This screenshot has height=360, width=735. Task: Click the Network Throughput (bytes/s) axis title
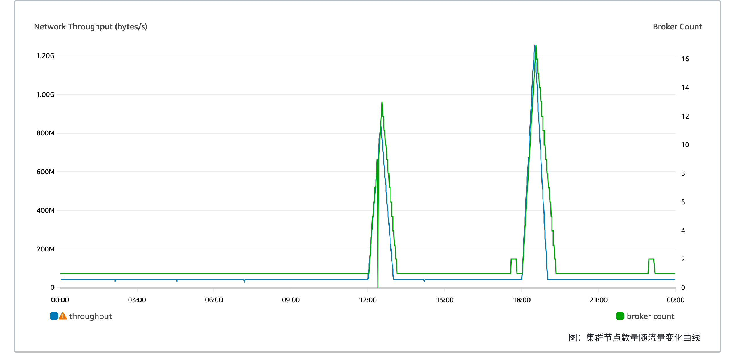click(90, 26)
